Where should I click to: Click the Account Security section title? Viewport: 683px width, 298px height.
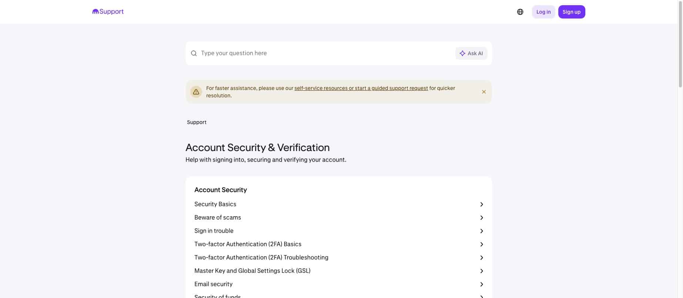221,190
